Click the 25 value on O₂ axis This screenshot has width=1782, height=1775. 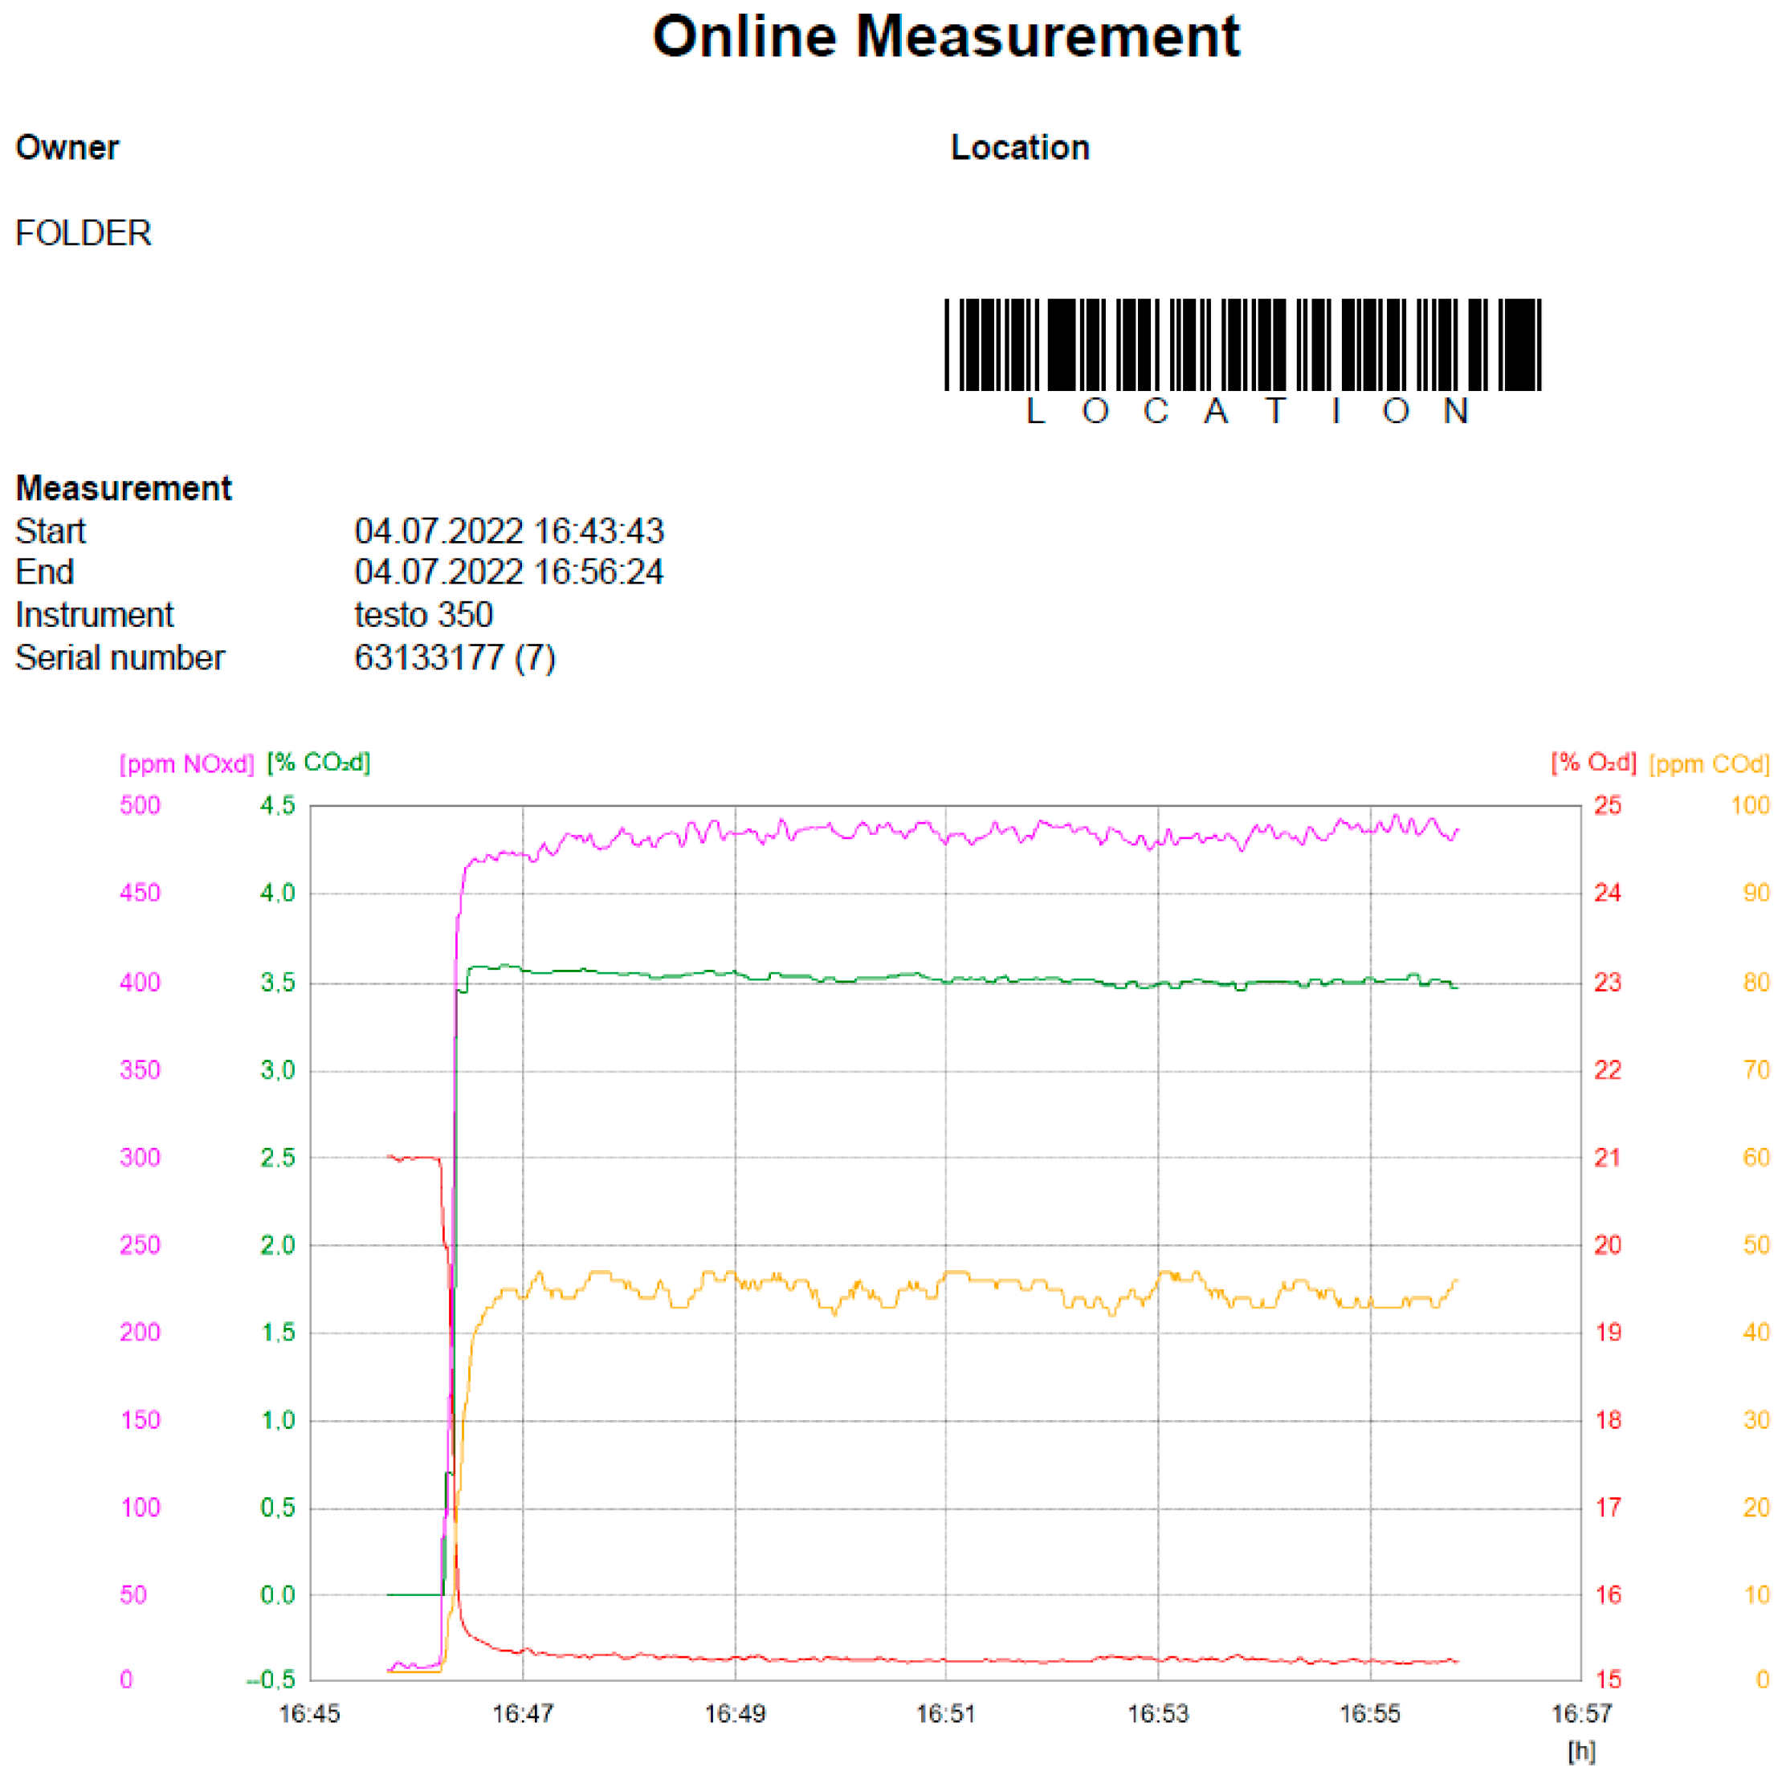1607,805
